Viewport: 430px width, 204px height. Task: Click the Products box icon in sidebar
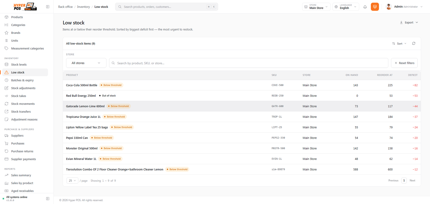click(6, 17)
